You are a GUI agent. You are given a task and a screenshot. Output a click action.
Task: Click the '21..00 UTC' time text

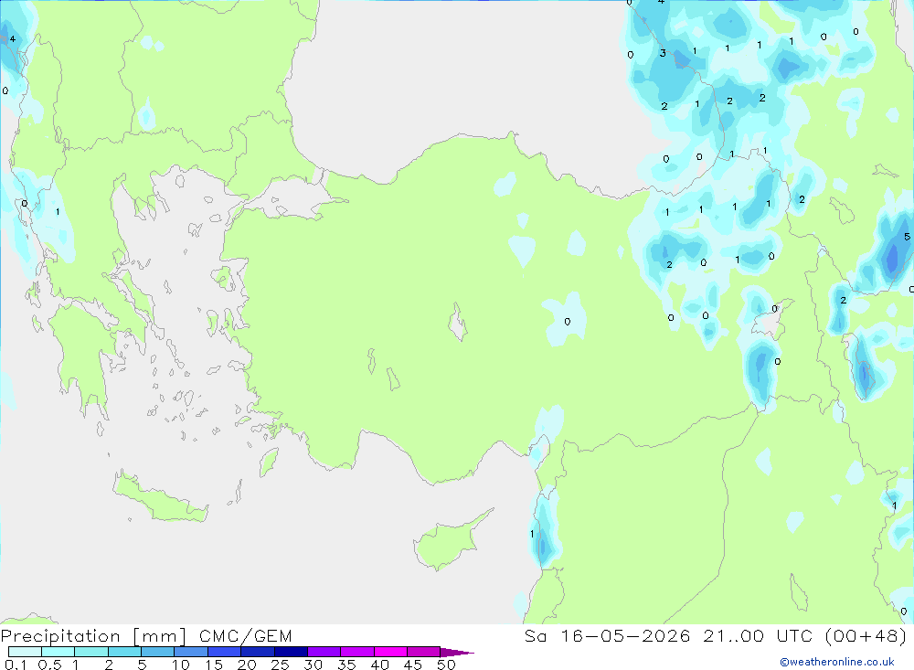point(758,636)
